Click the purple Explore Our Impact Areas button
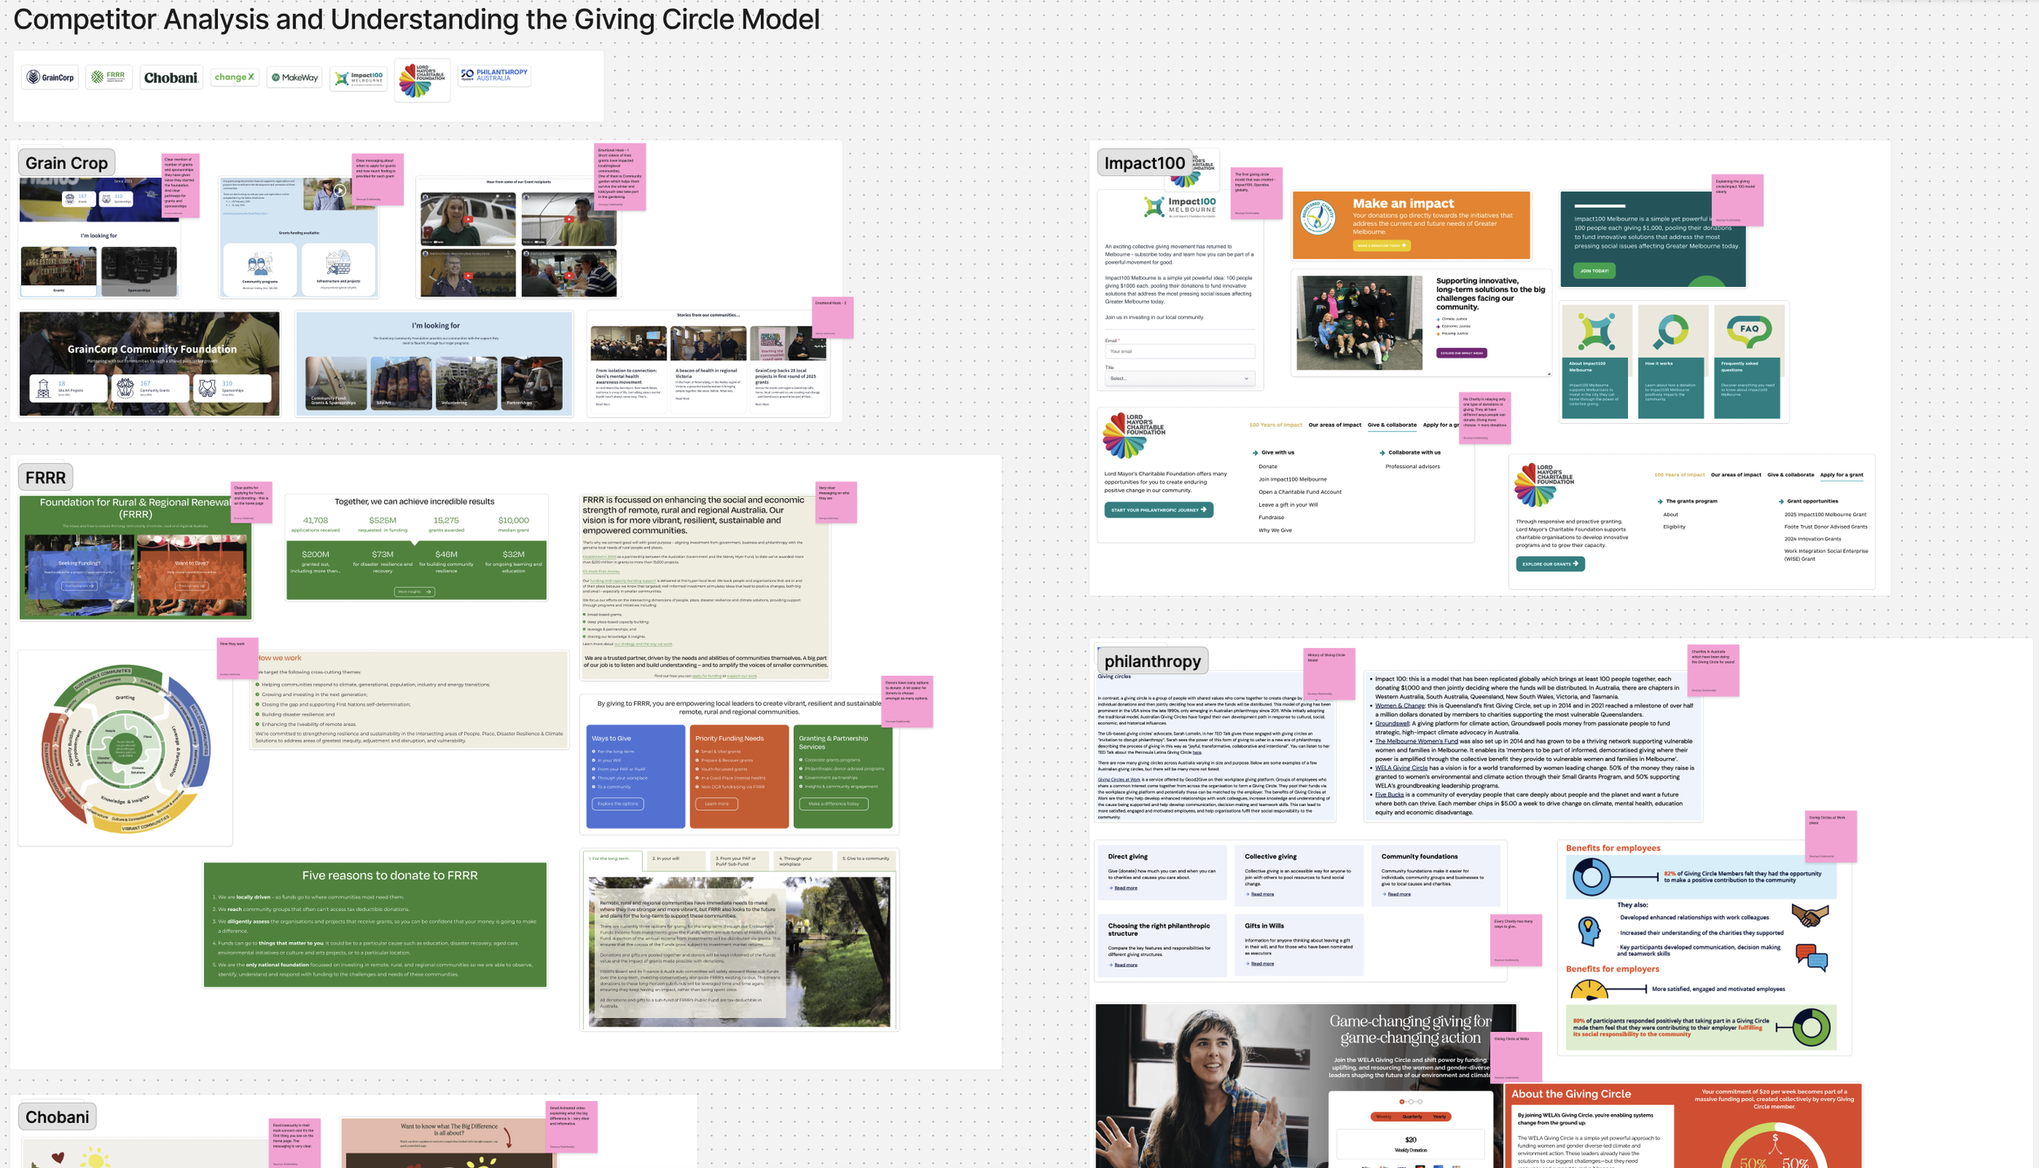Image resolution: width=2039 pixels, height=1168 pixels. click(x=1462, y=353)
